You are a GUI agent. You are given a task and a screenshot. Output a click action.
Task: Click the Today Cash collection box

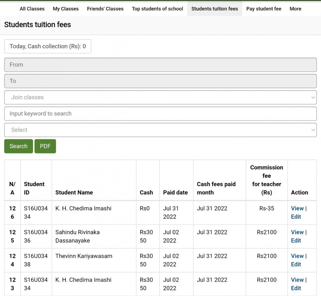48,46
